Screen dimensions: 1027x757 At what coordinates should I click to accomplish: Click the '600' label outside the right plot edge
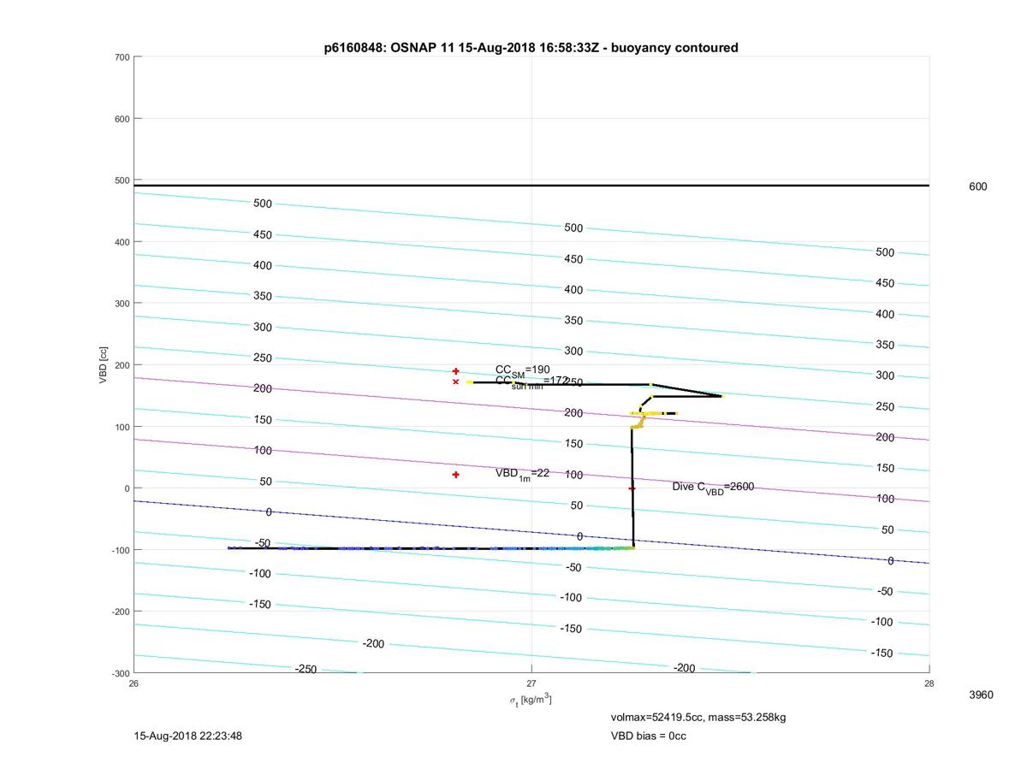click(977, 186)
